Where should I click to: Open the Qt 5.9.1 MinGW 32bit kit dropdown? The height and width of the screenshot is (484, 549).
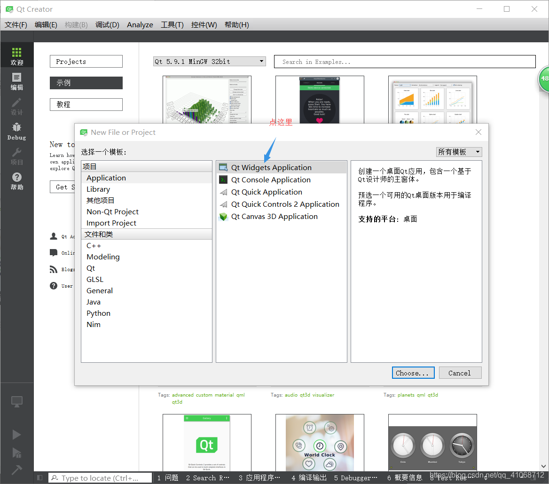pos(209,62)
